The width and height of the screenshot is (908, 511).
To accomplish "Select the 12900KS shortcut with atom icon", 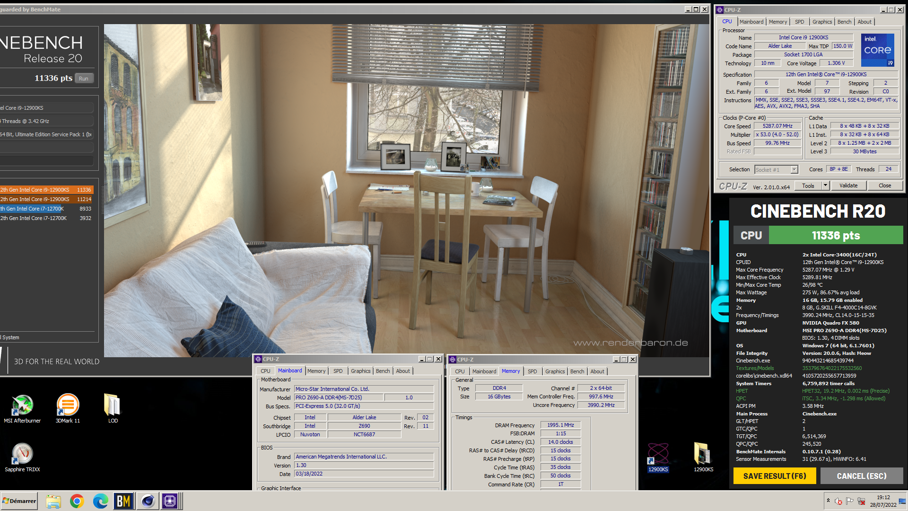I will [658, 457].
